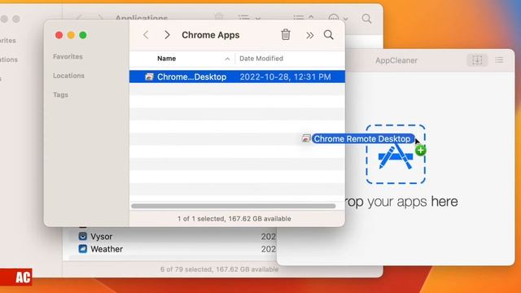521x293 pixels.
Task: Click the '1 of 1 selected' status bar text
Action: (x=234, y=219)
